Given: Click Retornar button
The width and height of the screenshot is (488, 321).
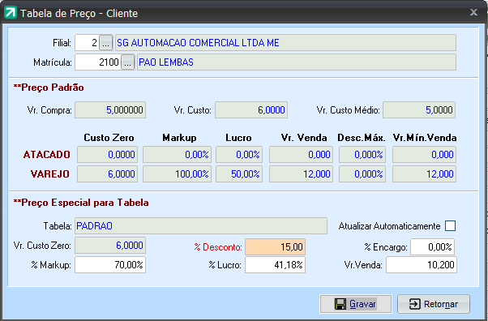Looking at the screenshot, I should pos(434,304).
